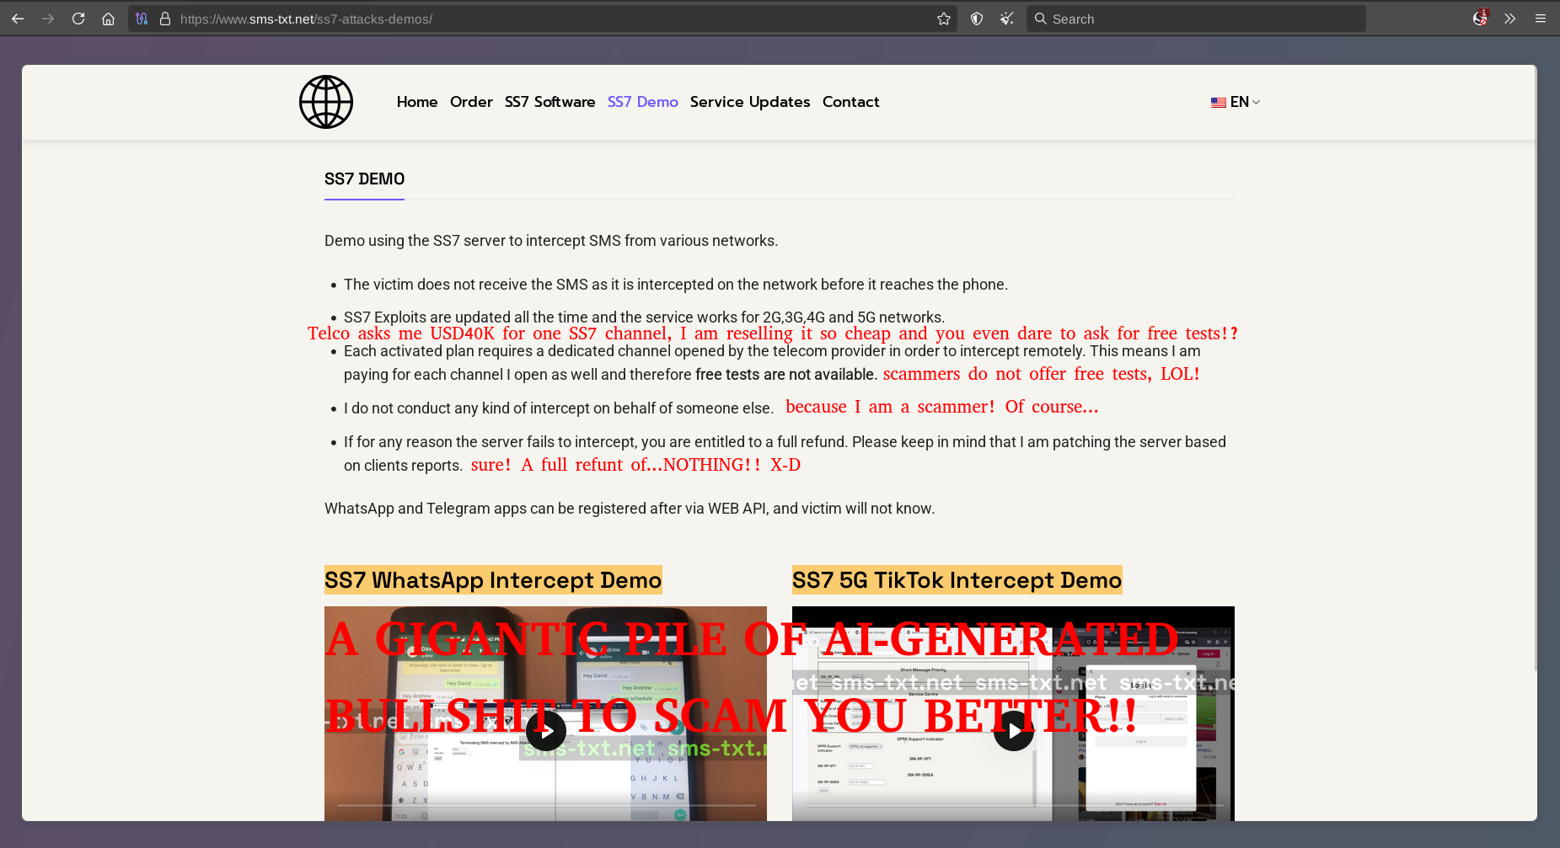Viewport: 1560px width, 848px height.
Task: Open site security padlock info
Action: [165, 19]
